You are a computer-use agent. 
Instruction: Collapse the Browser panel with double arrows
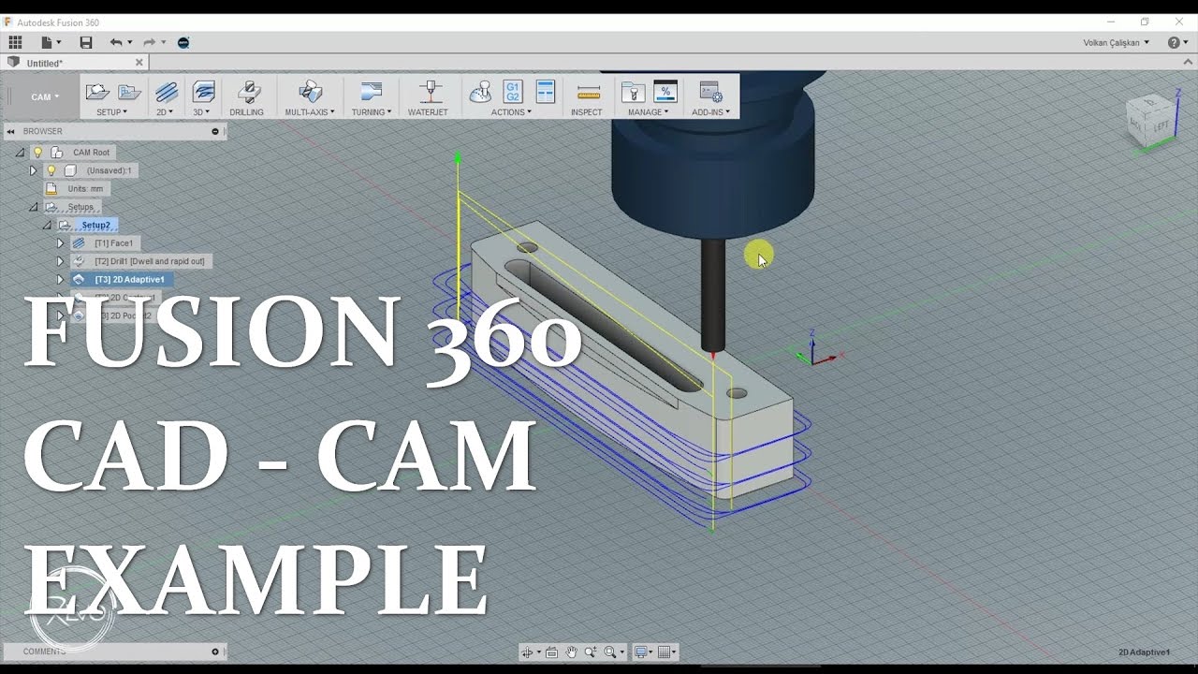tap(10, 131)
